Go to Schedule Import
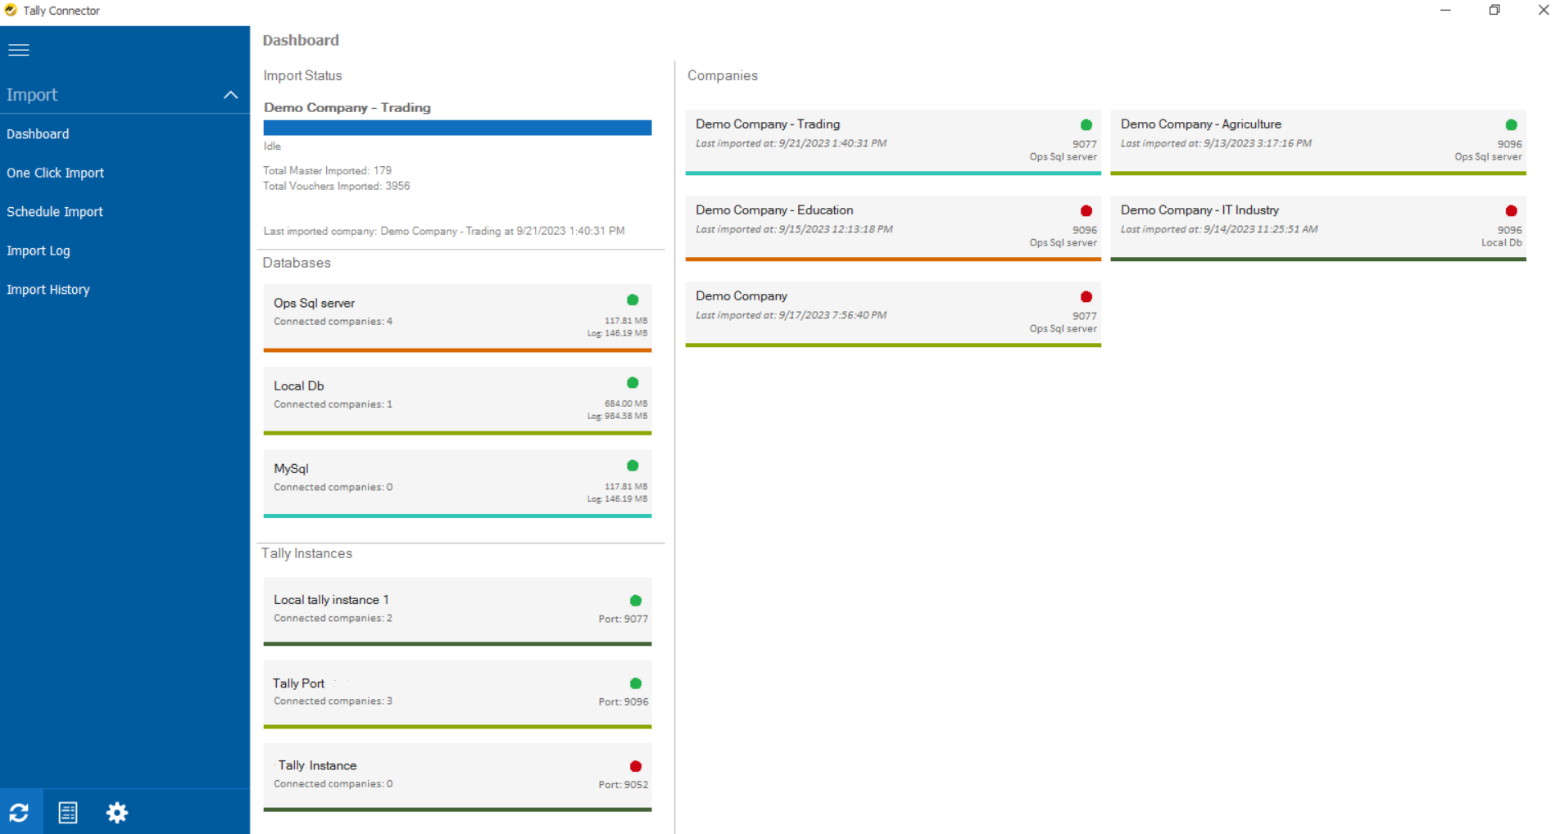1560x834 pixels. point(55,212)
